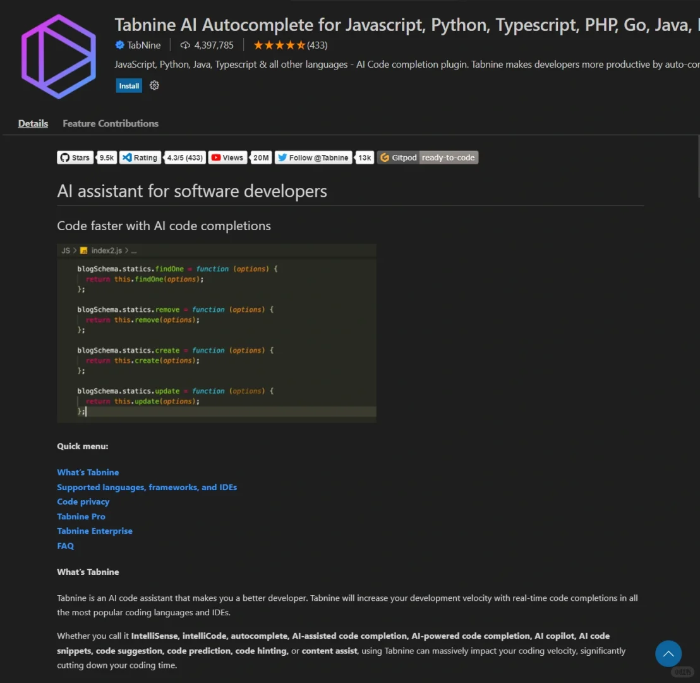
Task: Click the 20M views count badge
Action: 261,157
